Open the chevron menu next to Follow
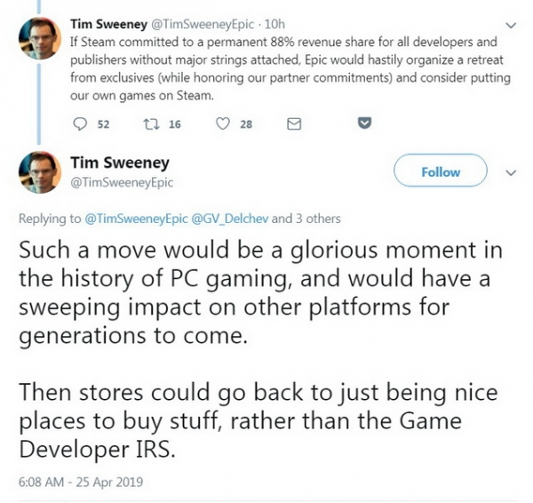Image resolution: width=533 pixels, height=503 pixels. tap(509, 172)
